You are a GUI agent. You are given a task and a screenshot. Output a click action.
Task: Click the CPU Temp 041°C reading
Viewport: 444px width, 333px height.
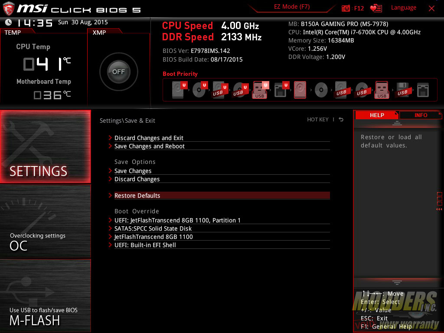click(47, 64)
